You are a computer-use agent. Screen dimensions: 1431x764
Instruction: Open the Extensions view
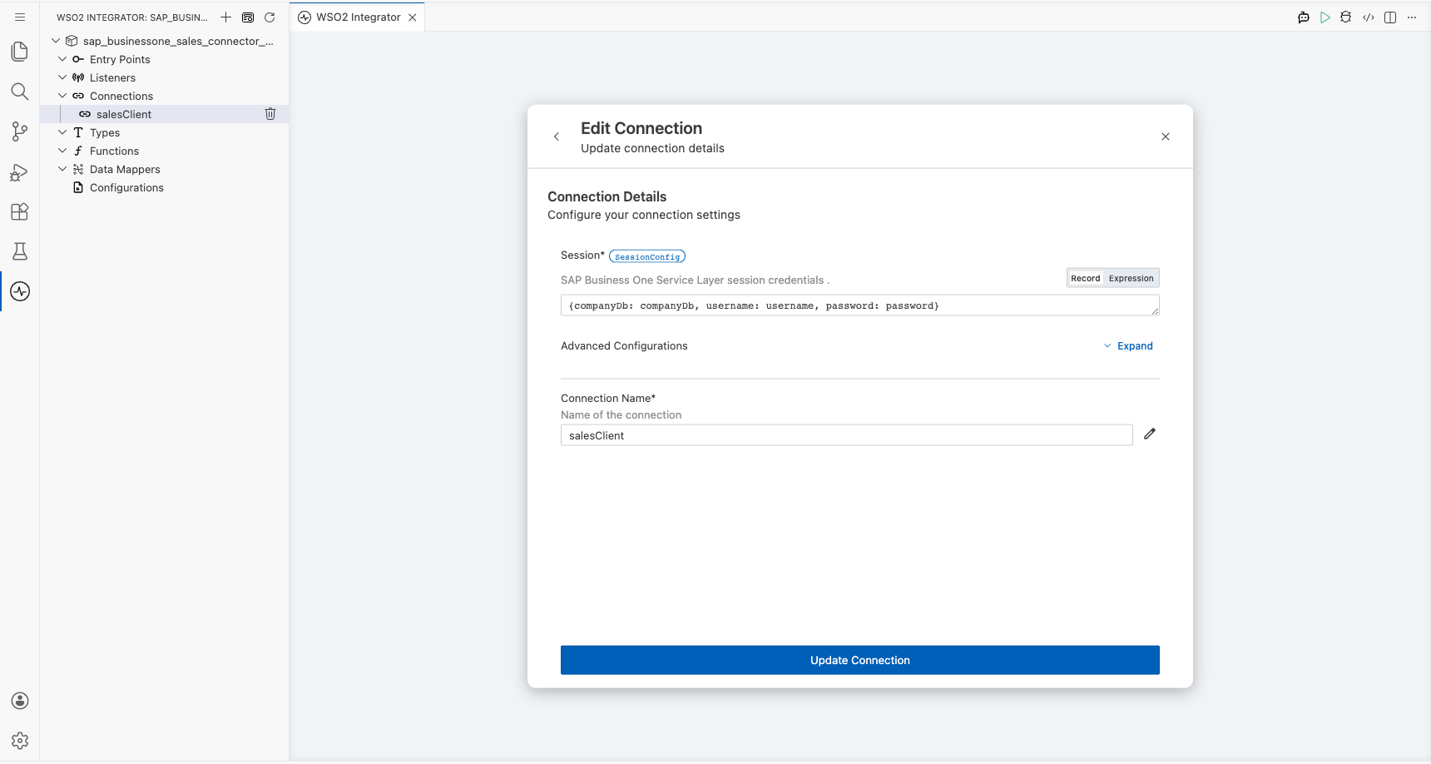pos(20,211)
